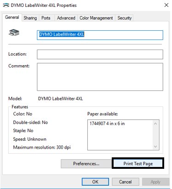Click into the Location field
The height and width of the screenshot is (189, 172).
100,54
